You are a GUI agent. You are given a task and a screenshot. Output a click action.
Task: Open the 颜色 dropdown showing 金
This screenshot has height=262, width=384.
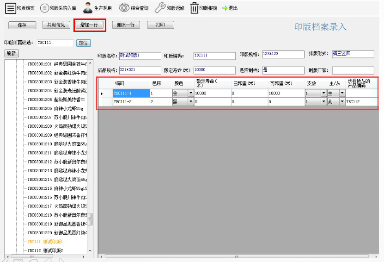tap(191, 94)
